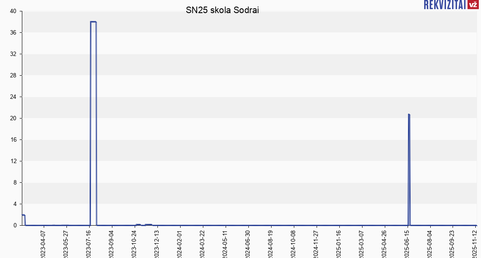Click the 40 value on the y-axis
The width and height of the screenshot is (481, 258).
click(x=13, y=11)
